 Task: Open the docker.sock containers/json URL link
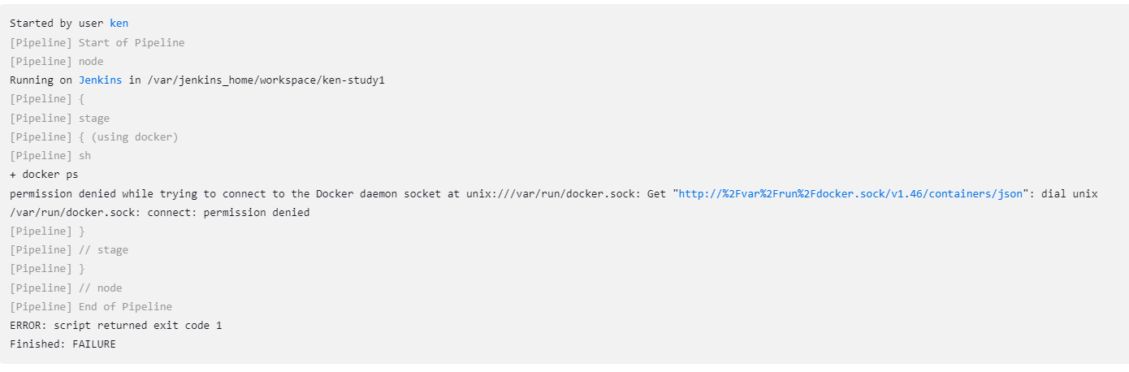tap(854, 194)
